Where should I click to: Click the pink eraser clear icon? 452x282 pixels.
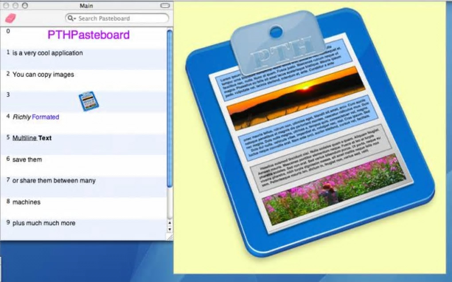point(11,18)
